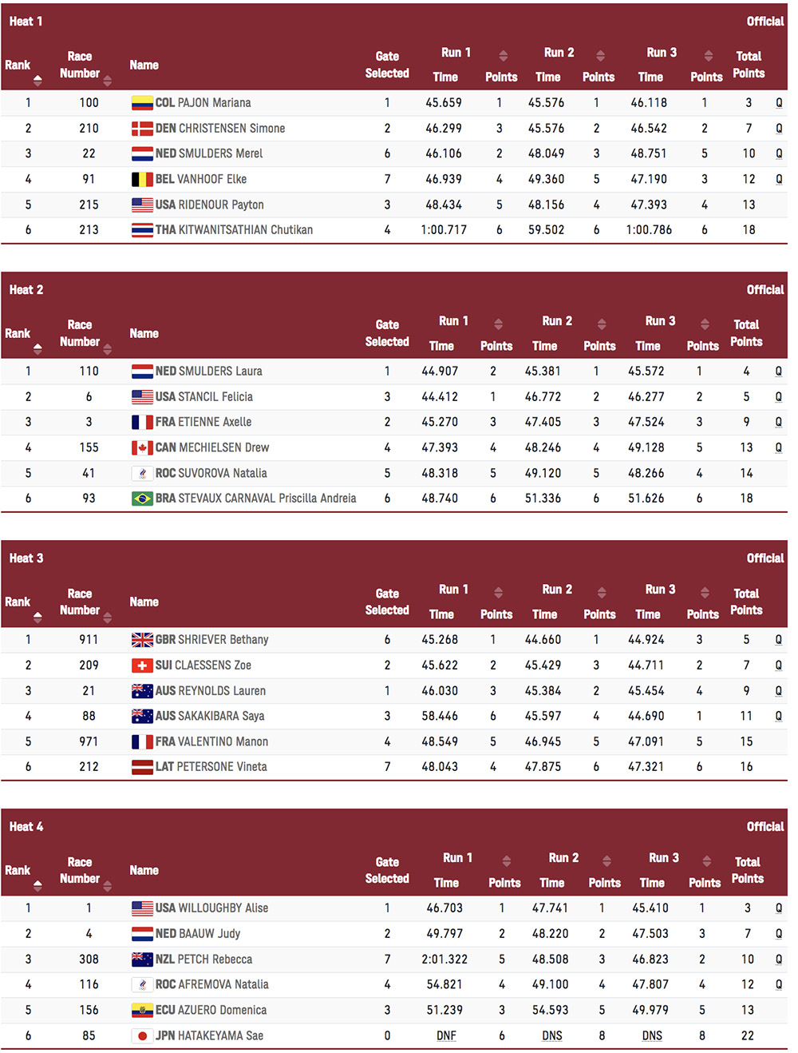
Task: Click the Colombia flag beside PAJON Mariana
Action: click(142, 102)
